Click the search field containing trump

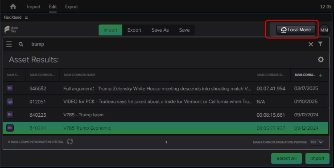pos(166,44)
